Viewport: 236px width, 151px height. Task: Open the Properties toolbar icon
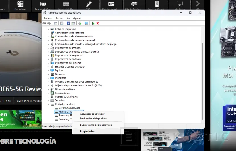coord(62,23)
